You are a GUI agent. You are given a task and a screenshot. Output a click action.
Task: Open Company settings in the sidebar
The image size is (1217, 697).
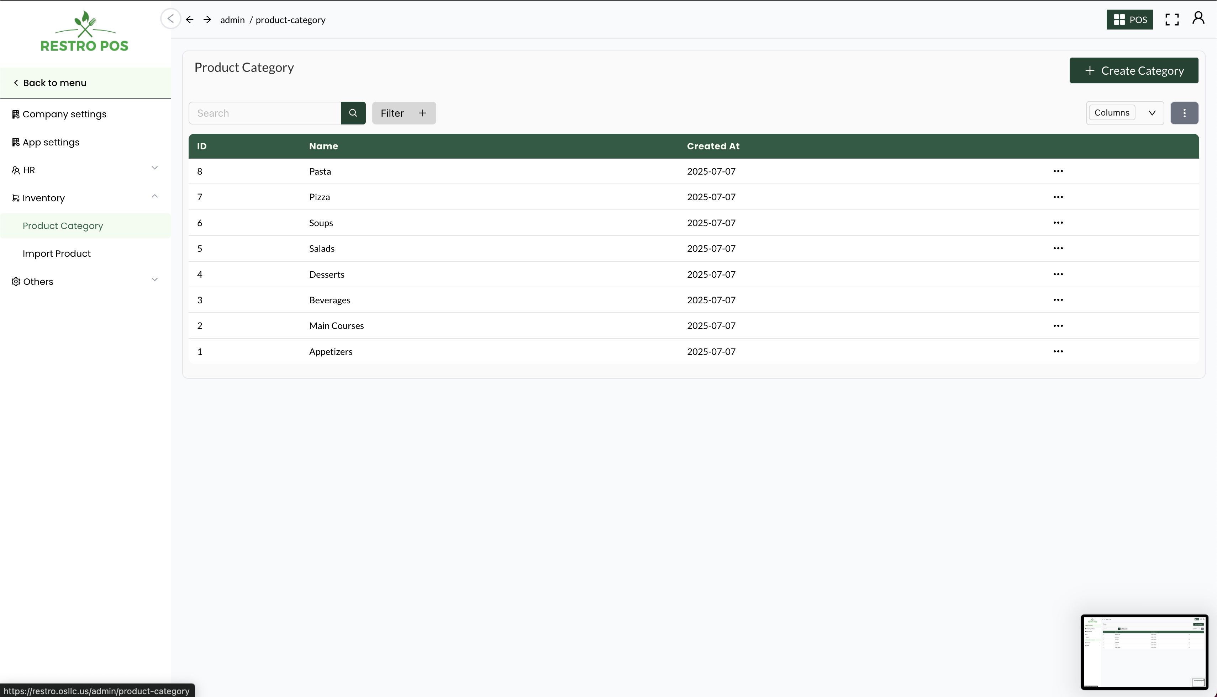[x=64, y=115]
